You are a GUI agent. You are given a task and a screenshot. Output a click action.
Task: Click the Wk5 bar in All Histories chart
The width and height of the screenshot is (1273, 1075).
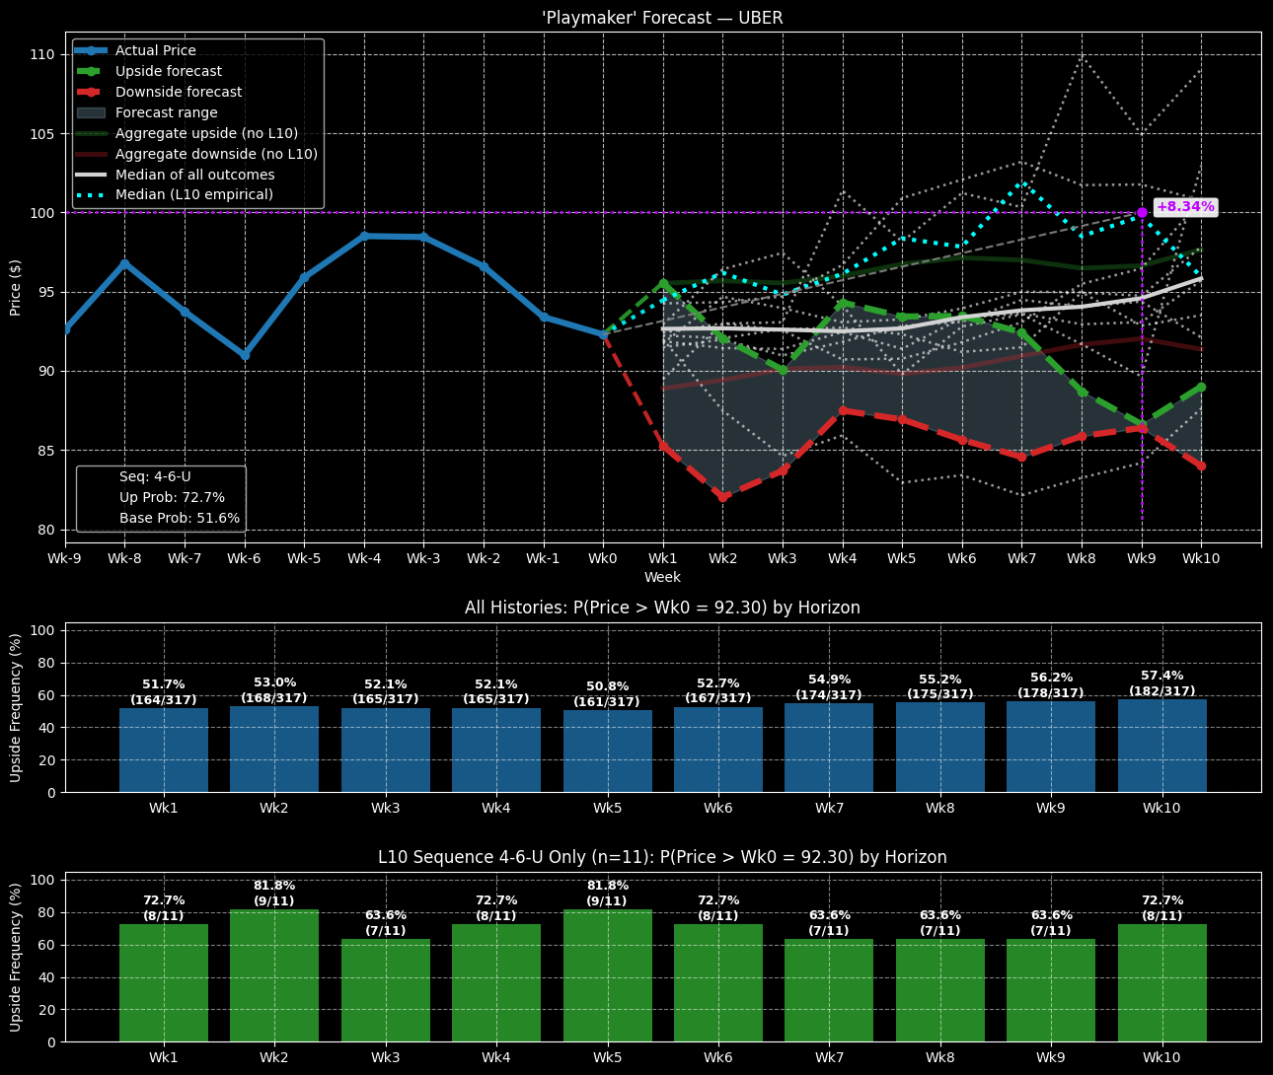coord(607,751)
